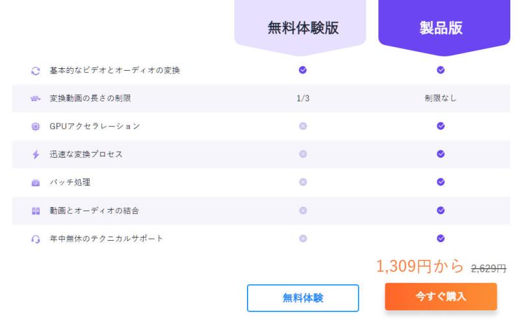Click the 年中無休のテクニカルサポート feature label
Screen dimensions: 520x320
point(107,239)
